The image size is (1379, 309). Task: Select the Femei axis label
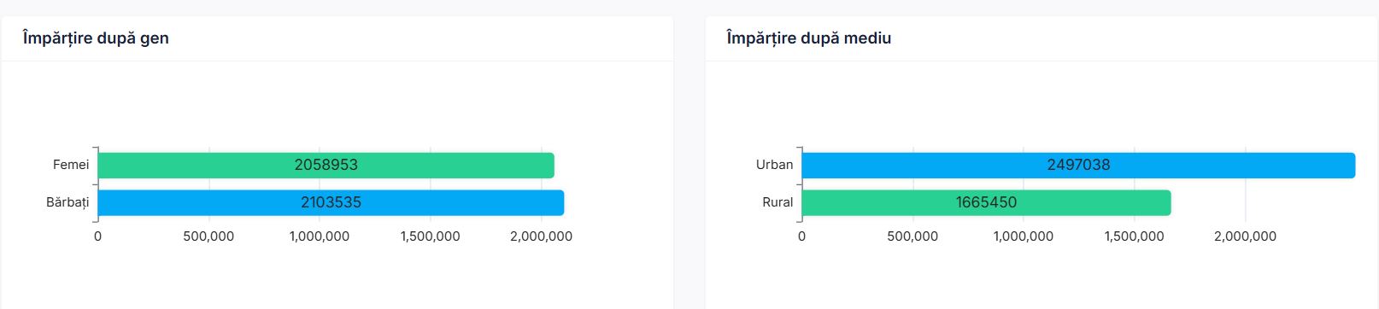71,165
